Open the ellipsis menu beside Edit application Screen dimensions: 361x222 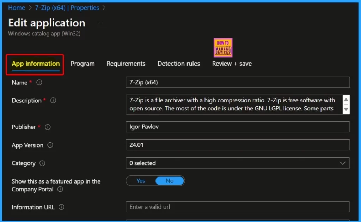point(100,23)
